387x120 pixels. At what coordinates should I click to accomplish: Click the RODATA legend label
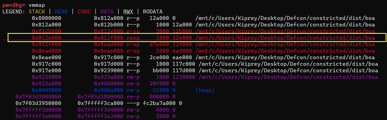[x=153, y=11]
